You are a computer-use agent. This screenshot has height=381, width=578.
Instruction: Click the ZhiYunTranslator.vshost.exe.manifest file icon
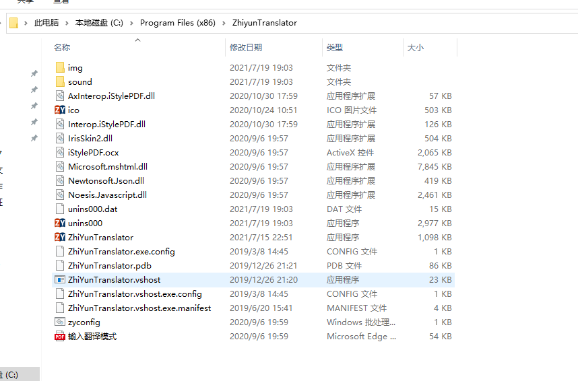click(60, 308)
